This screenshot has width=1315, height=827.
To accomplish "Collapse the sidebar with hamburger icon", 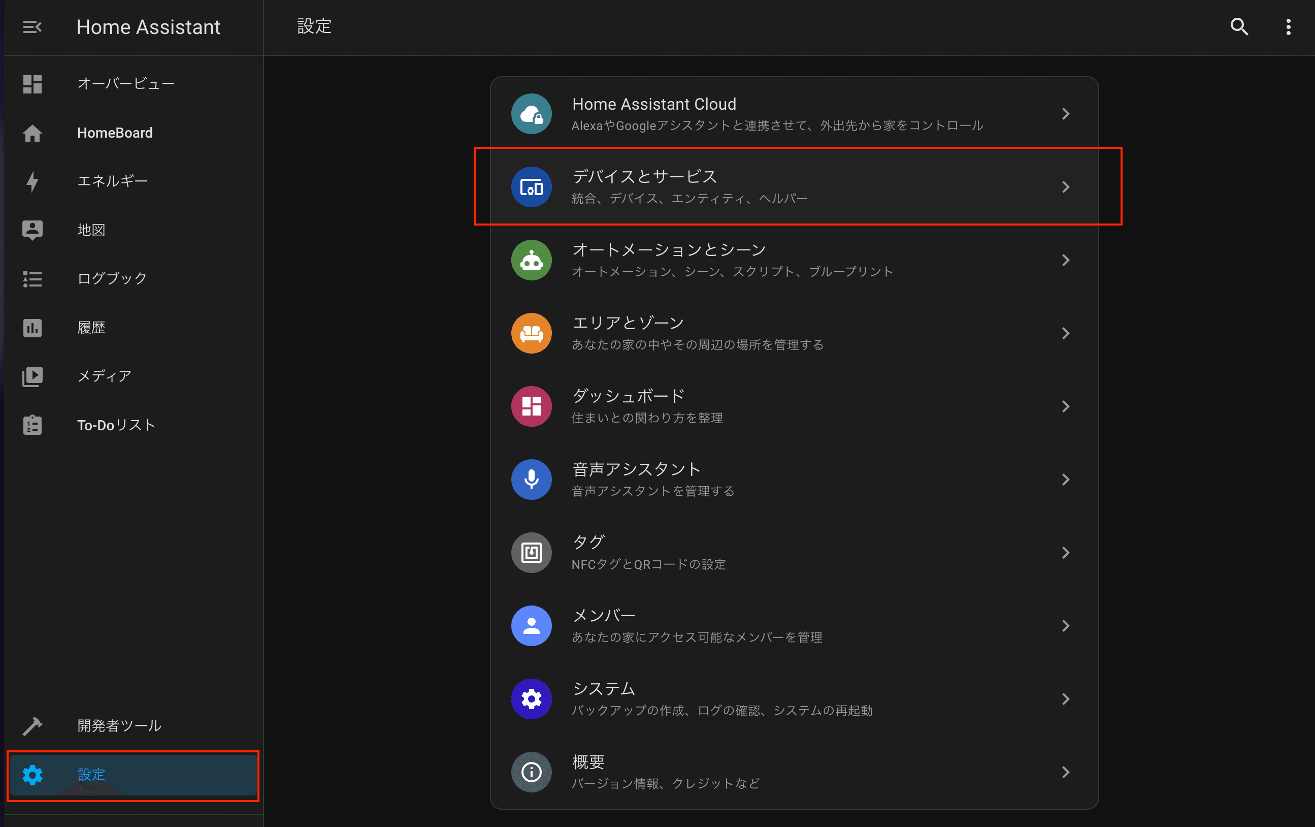I will click(x=32, y=27).
